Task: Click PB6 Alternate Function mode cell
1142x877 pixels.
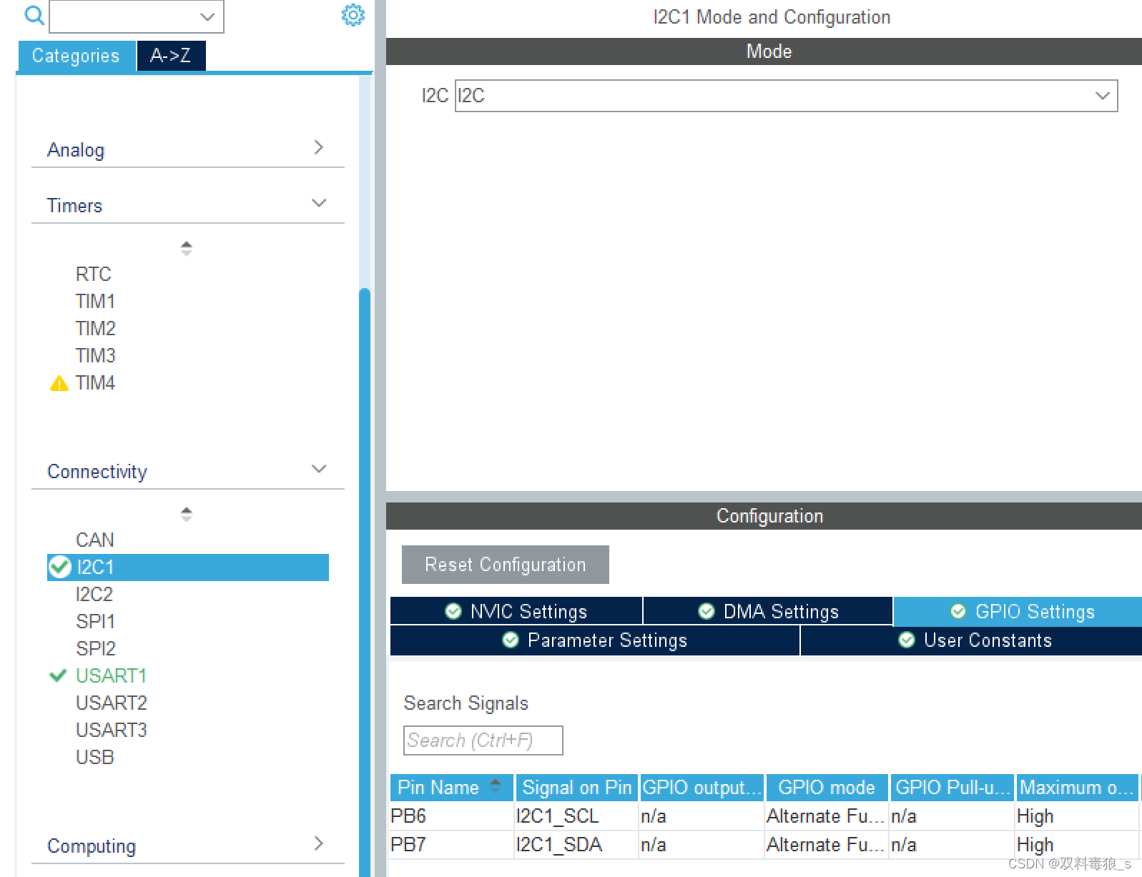Action: 827,816
